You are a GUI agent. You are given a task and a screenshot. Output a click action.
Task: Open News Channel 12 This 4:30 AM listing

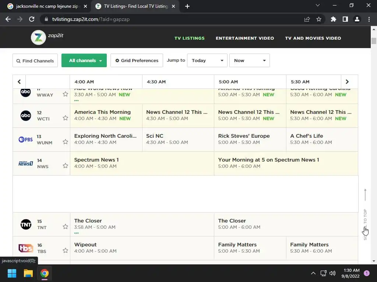tap(178, 116)
